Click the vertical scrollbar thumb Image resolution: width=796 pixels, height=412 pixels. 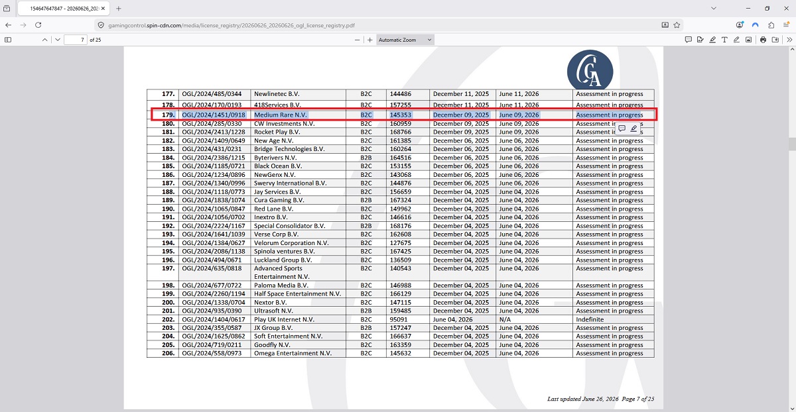792,144
